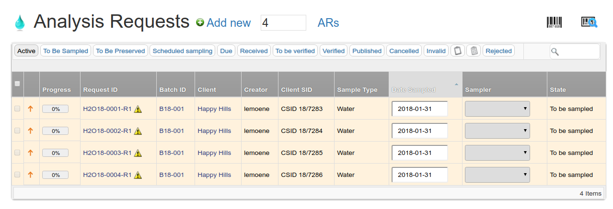Open Sampler dropdown for the last row

tap(497, 175)
